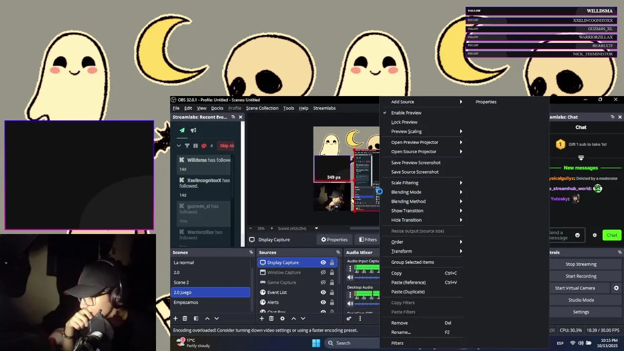Image resolution: width=624 pixels, height=351 pixels.
Task: Collapse the Recent Events chevron
Action: tap(179, 146)
